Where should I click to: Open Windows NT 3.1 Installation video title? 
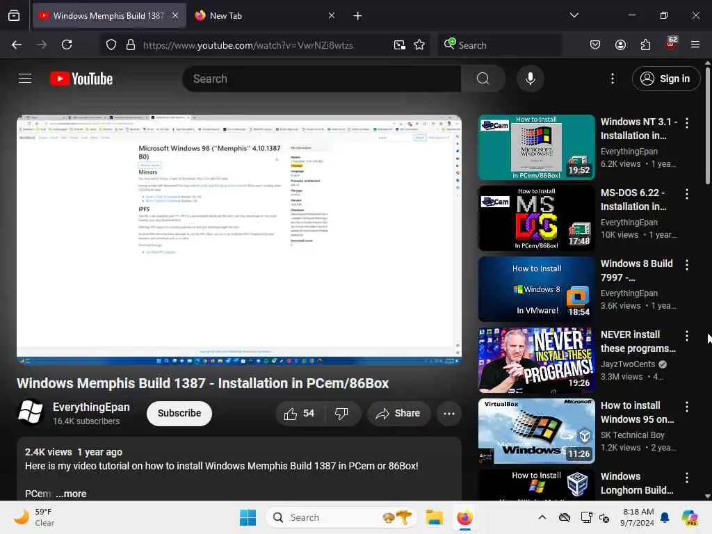[638, 129]
